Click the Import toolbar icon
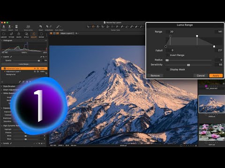 pos(4,27)
